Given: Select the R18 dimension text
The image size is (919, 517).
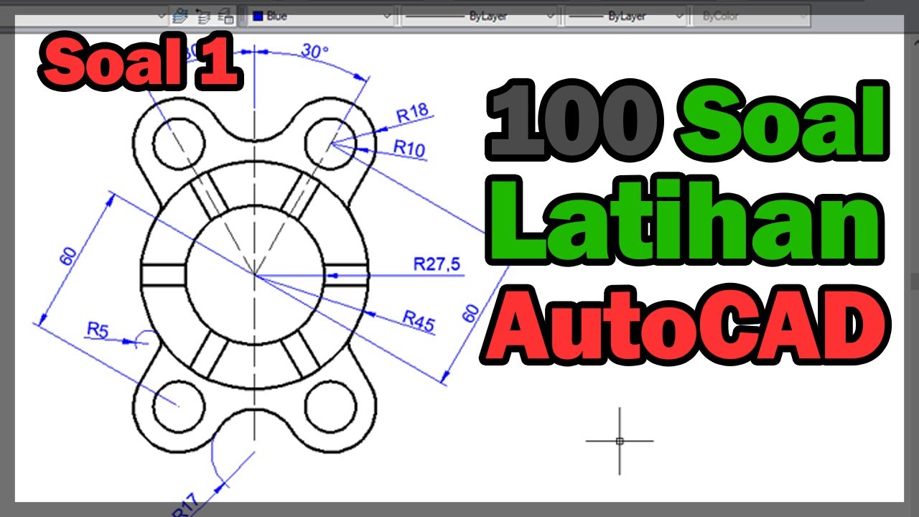Looking at the screenshot, I should click(x=412, y=112).
